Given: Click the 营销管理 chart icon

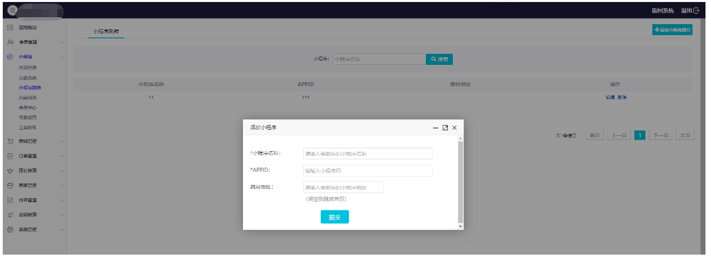Looking at the screenshot, I should click(10, 215).
